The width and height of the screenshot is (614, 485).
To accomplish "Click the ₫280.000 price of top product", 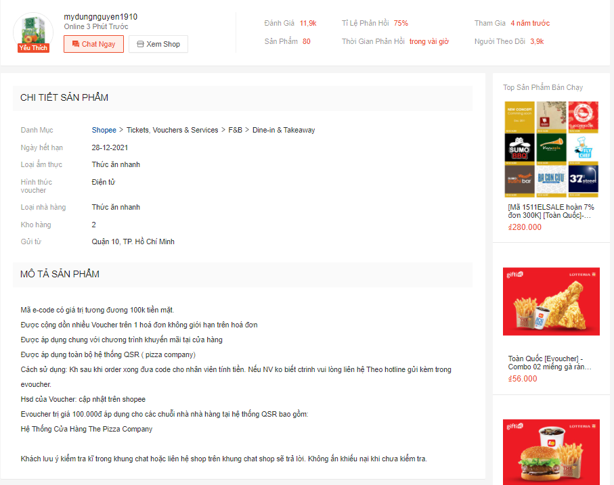I will tap(525, 227).
